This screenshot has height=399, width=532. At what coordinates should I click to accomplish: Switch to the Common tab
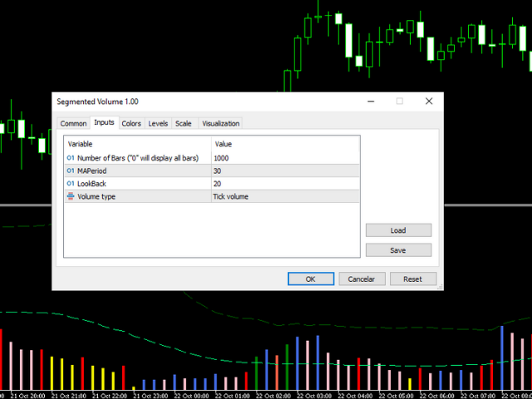point(73,124)
